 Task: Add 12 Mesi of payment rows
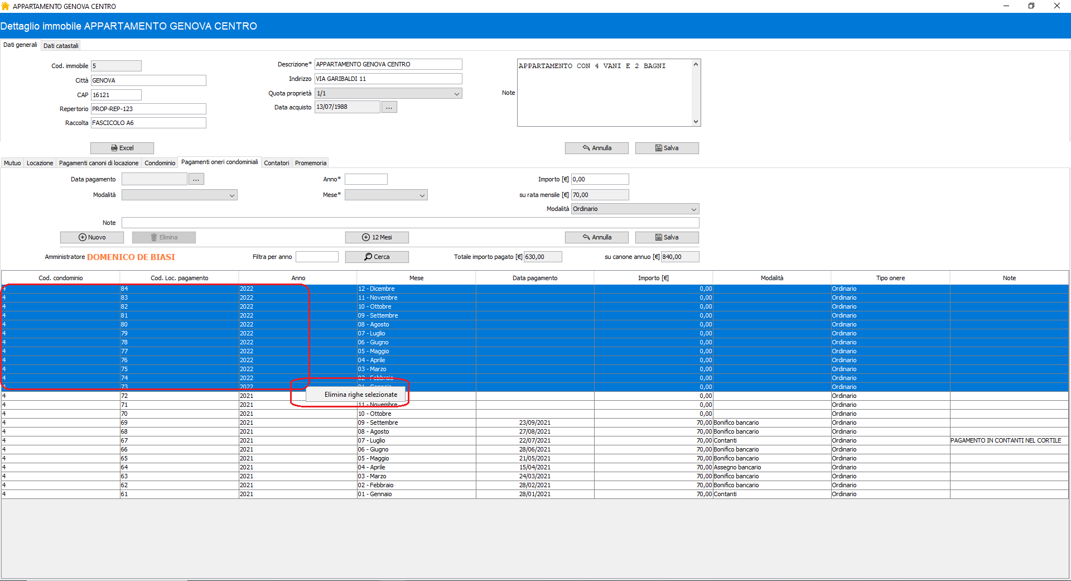[x=377, y=237]
